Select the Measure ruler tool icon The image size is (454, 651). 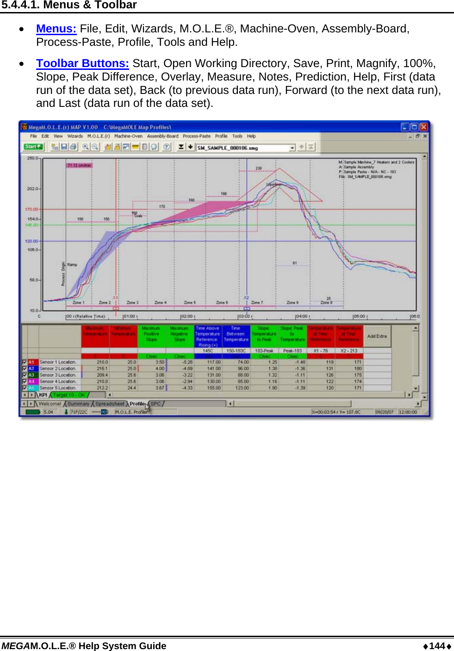tap(135, 147)
